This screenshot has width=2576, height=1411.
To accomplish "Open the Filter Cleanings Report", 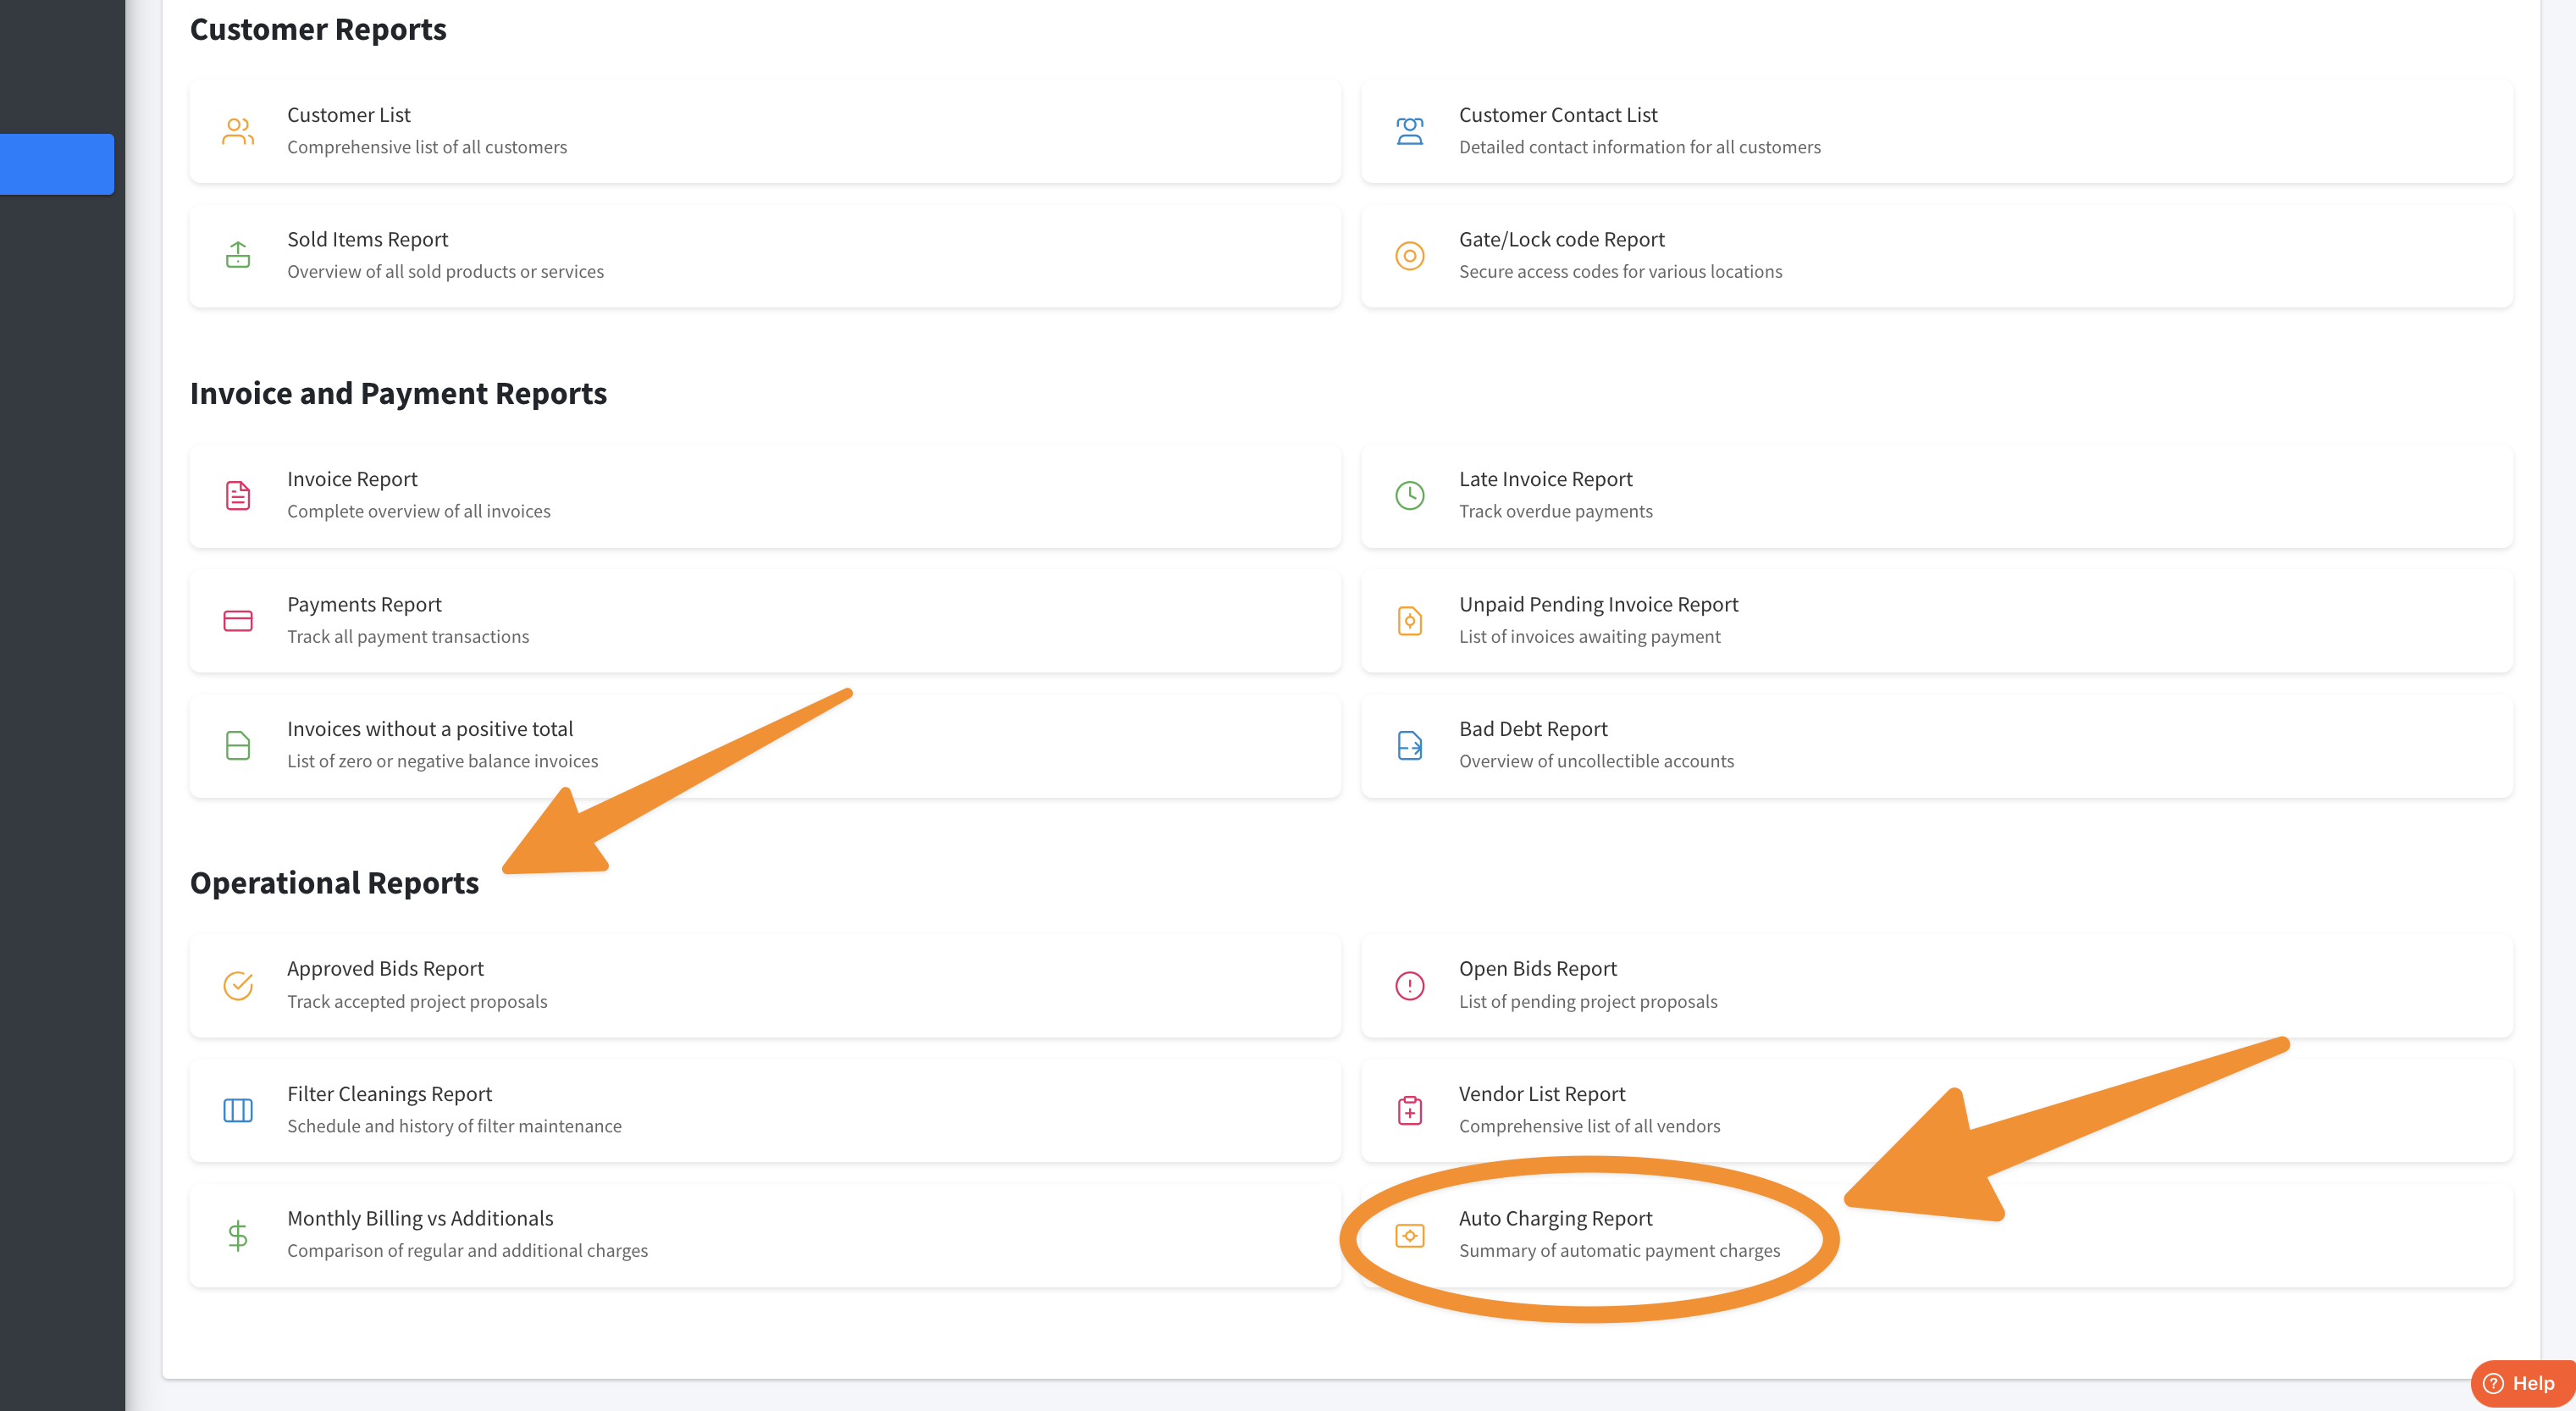I will 389,1094.
